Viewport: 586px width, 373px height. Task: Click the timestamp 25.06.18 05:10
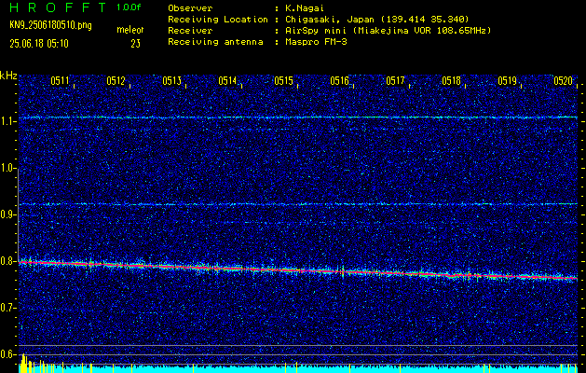pyautogui.click(x=39, y=44)
